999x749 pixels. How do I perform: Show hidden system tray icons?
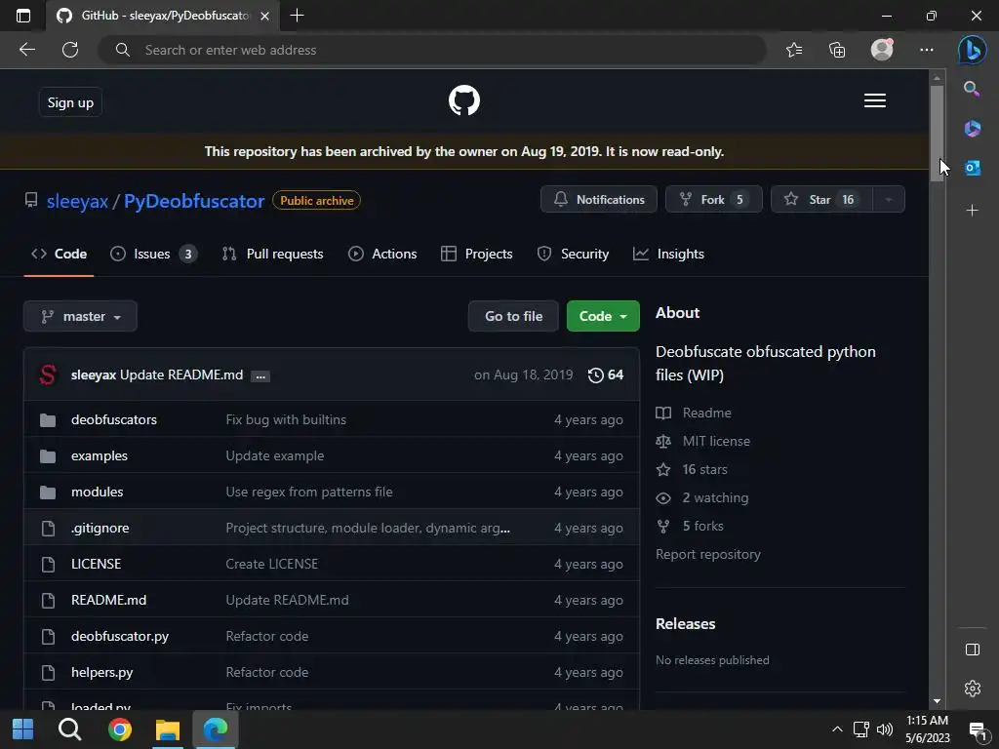[837, 729]
